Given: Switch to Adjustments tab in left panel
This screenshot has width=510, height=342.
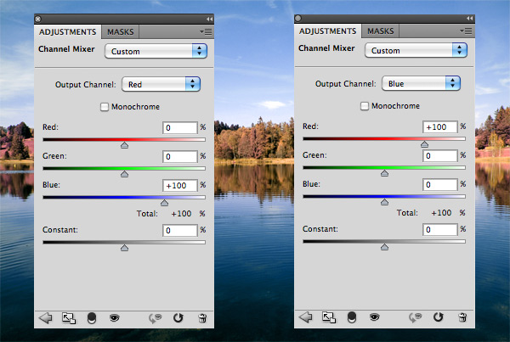Looking at the screenshot, I should coord(68,32).
